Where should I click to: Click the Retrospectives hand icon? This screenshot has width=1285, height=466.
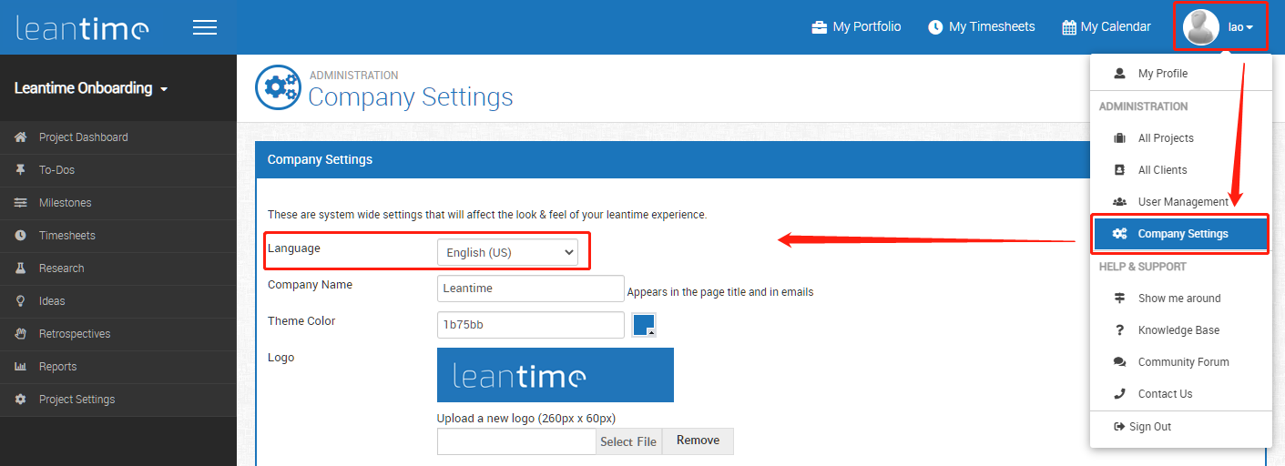20,334
